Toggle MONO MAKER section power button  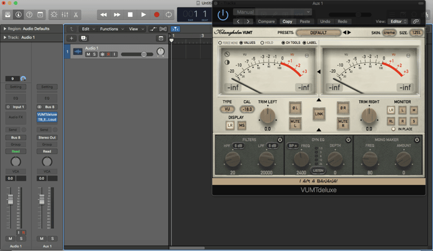(x=417, y=140)
